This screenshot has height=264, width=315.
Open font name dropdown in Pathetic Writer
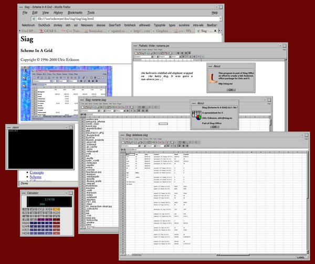click(152, 57)
